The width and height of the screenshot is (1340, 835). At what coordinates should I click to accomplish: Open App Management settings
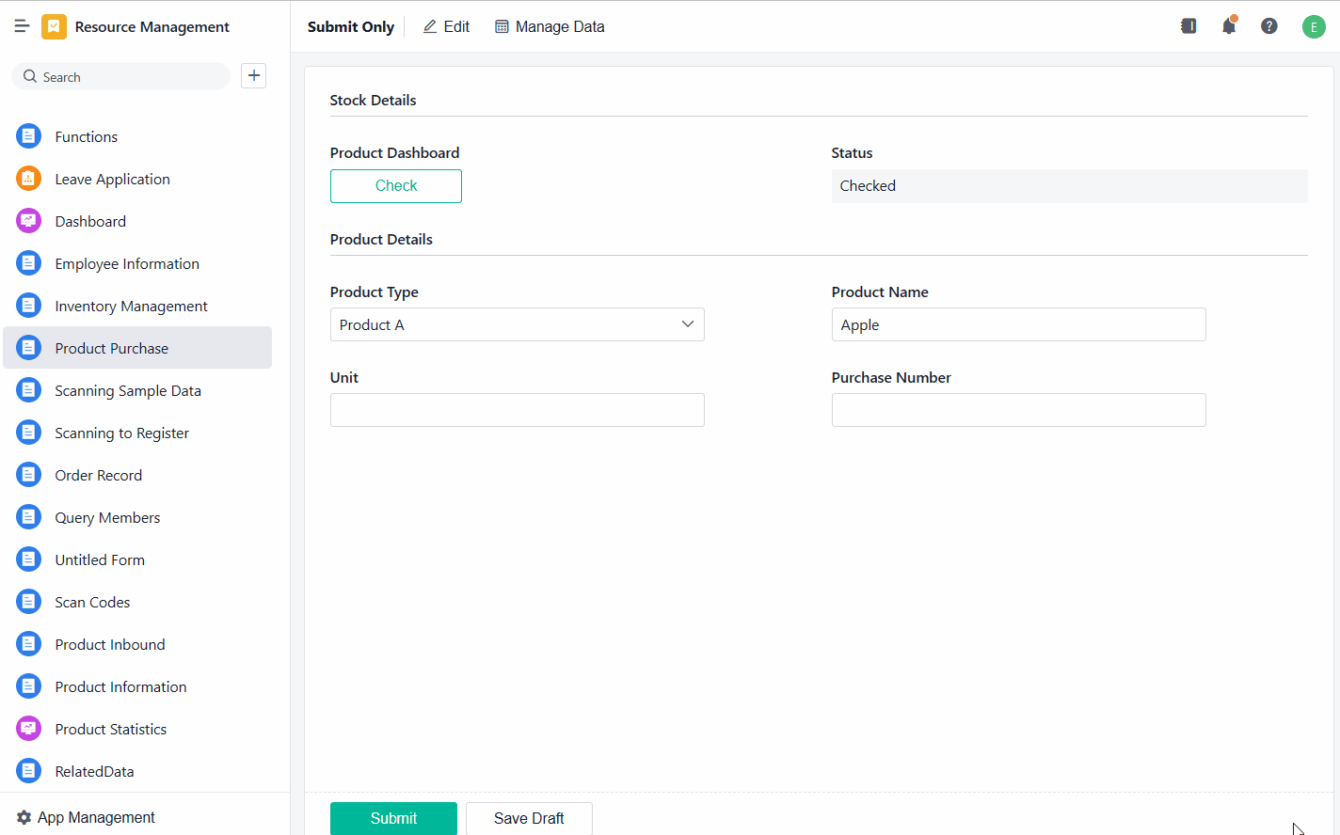87,817
